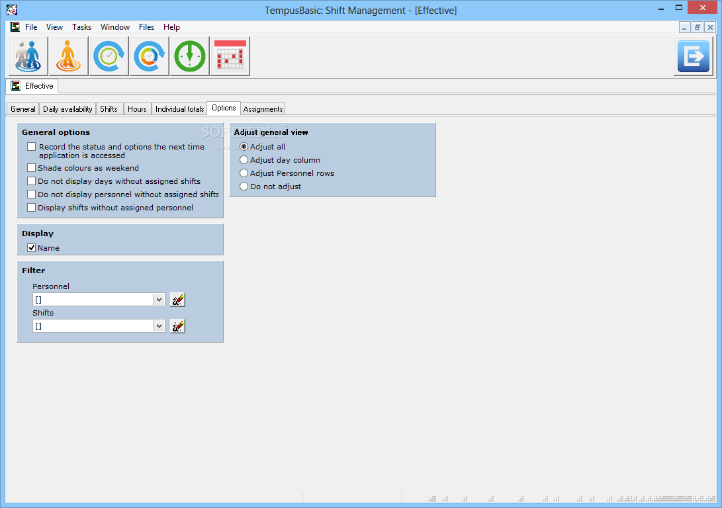722x508 pixels.
Task: Switch to the Assignments tab
Action: tap(263, 109)
